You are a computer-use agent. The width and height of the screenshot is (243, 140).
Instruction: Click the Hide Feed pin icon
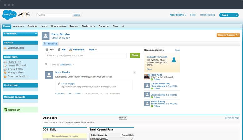point(45,44)
